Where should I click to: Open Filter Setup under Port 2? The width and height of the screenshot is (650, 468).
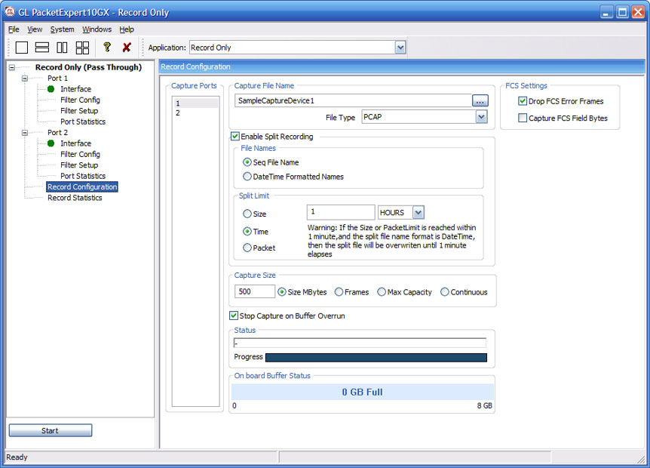point(79,165)
